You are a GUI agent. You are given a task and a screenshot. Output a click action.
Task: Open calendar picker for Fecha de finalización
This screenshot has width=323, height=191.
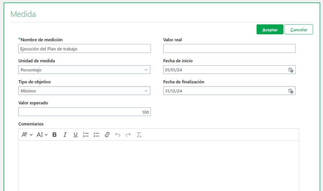291,91
